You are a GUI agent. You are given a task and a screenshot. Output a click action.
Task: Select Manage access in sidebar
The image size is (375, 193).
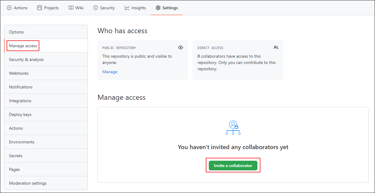[x=46, y=46]
